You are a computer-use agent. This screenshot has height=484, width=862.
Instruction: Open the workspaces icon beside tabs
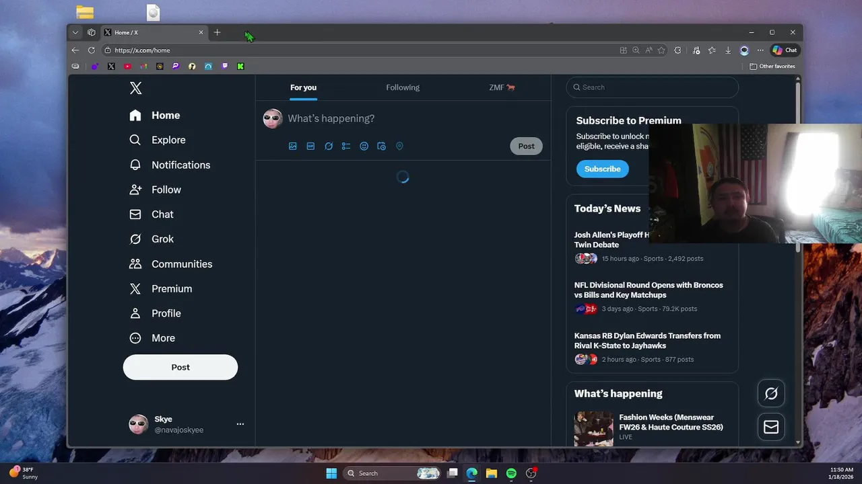pyautogui.click(x=92, y=32)
